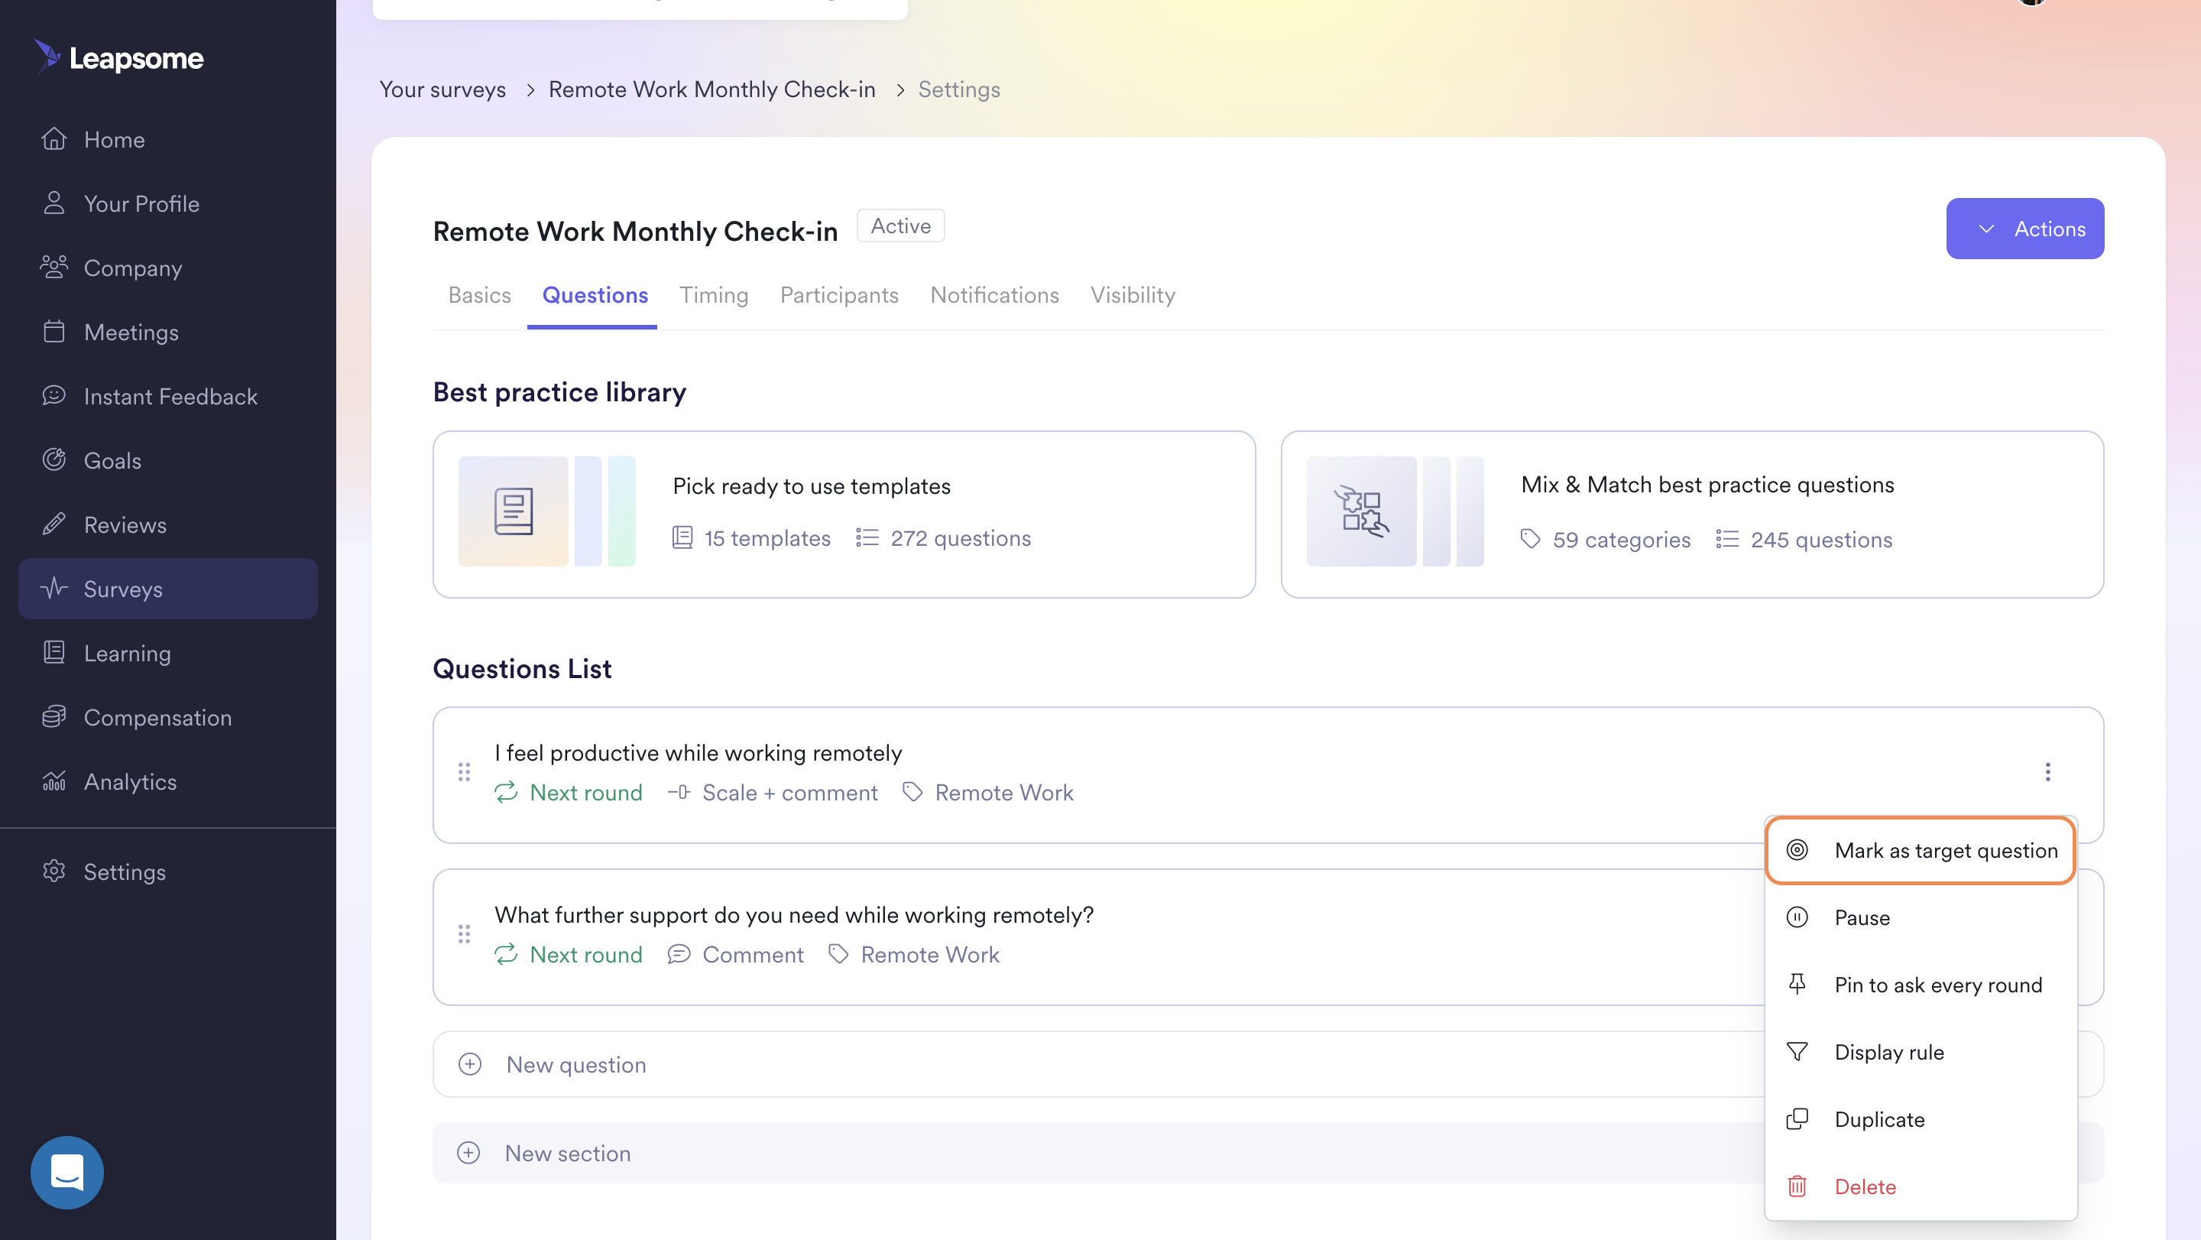Open the Actions dropdown button

2025,228
